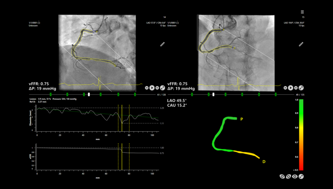Viewport: 333px width, 189px height.
Task: Click the solid yellow lesion line in diameter graph
Action: click(122, 118)
